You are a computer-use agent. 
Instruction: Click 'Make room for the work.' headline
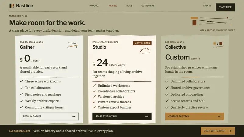47,23
